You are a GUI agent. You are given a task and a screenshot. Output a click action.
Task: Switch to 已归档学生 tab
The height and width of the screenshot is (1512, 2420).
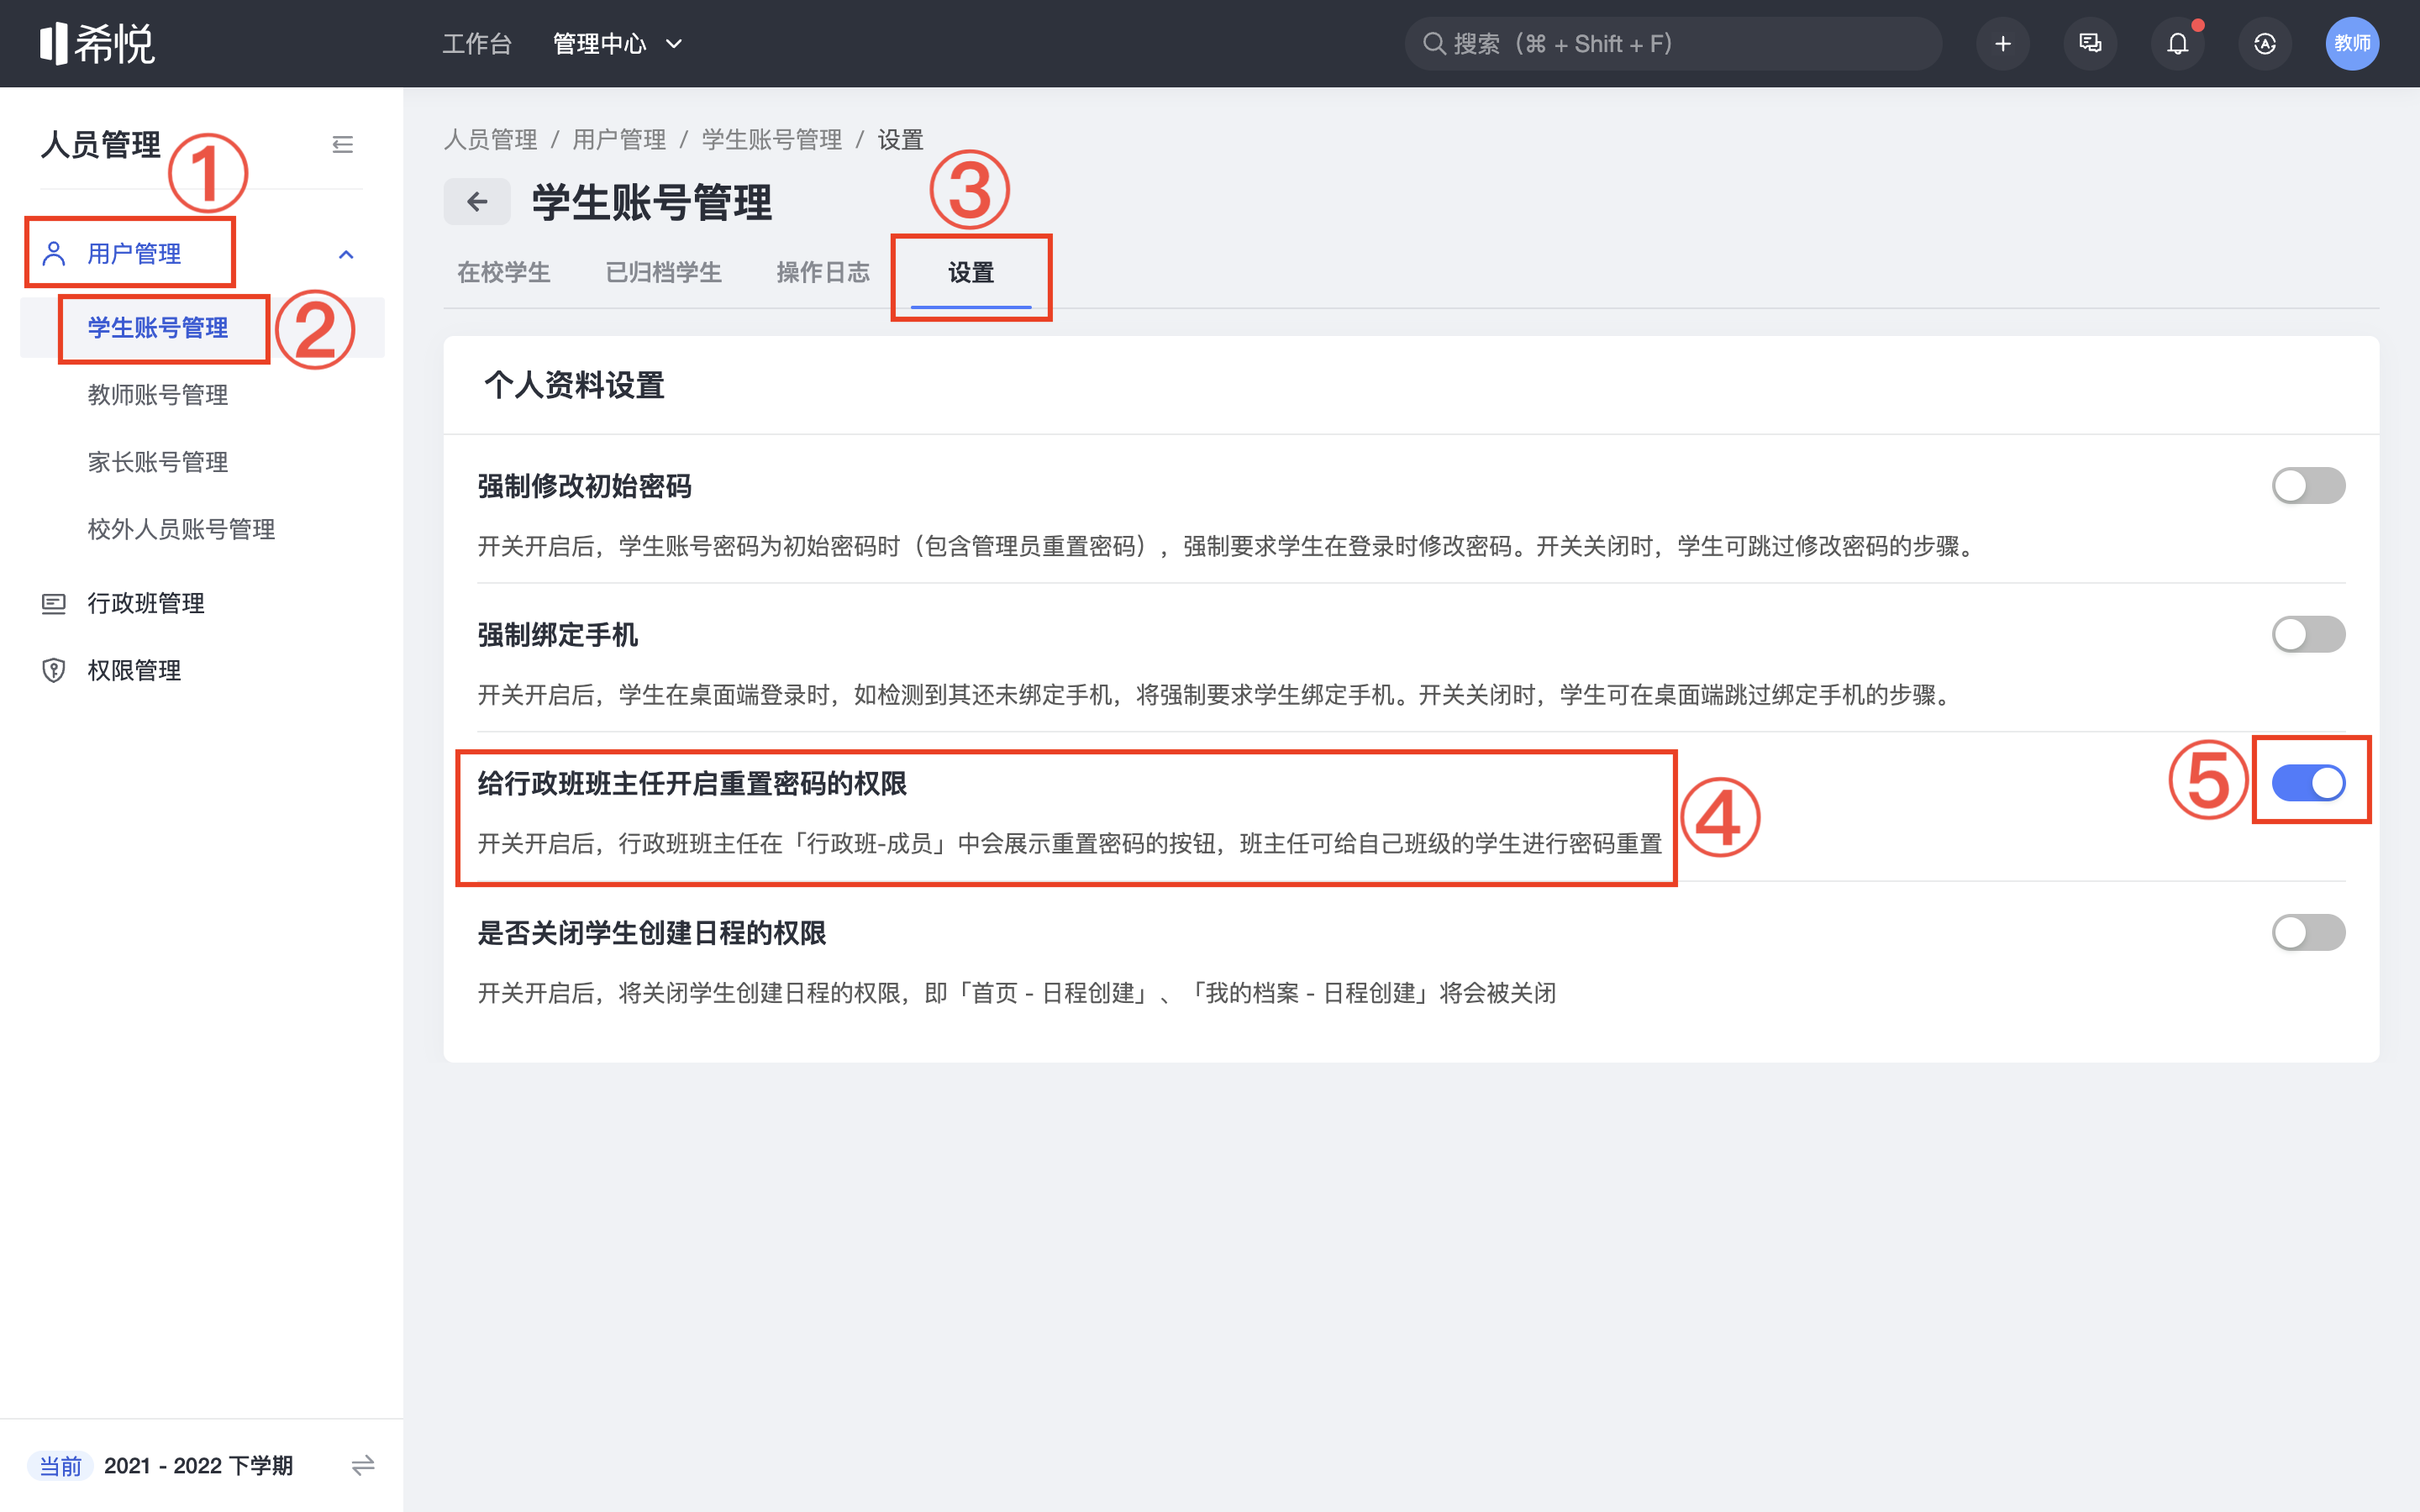tap(663, 272)
